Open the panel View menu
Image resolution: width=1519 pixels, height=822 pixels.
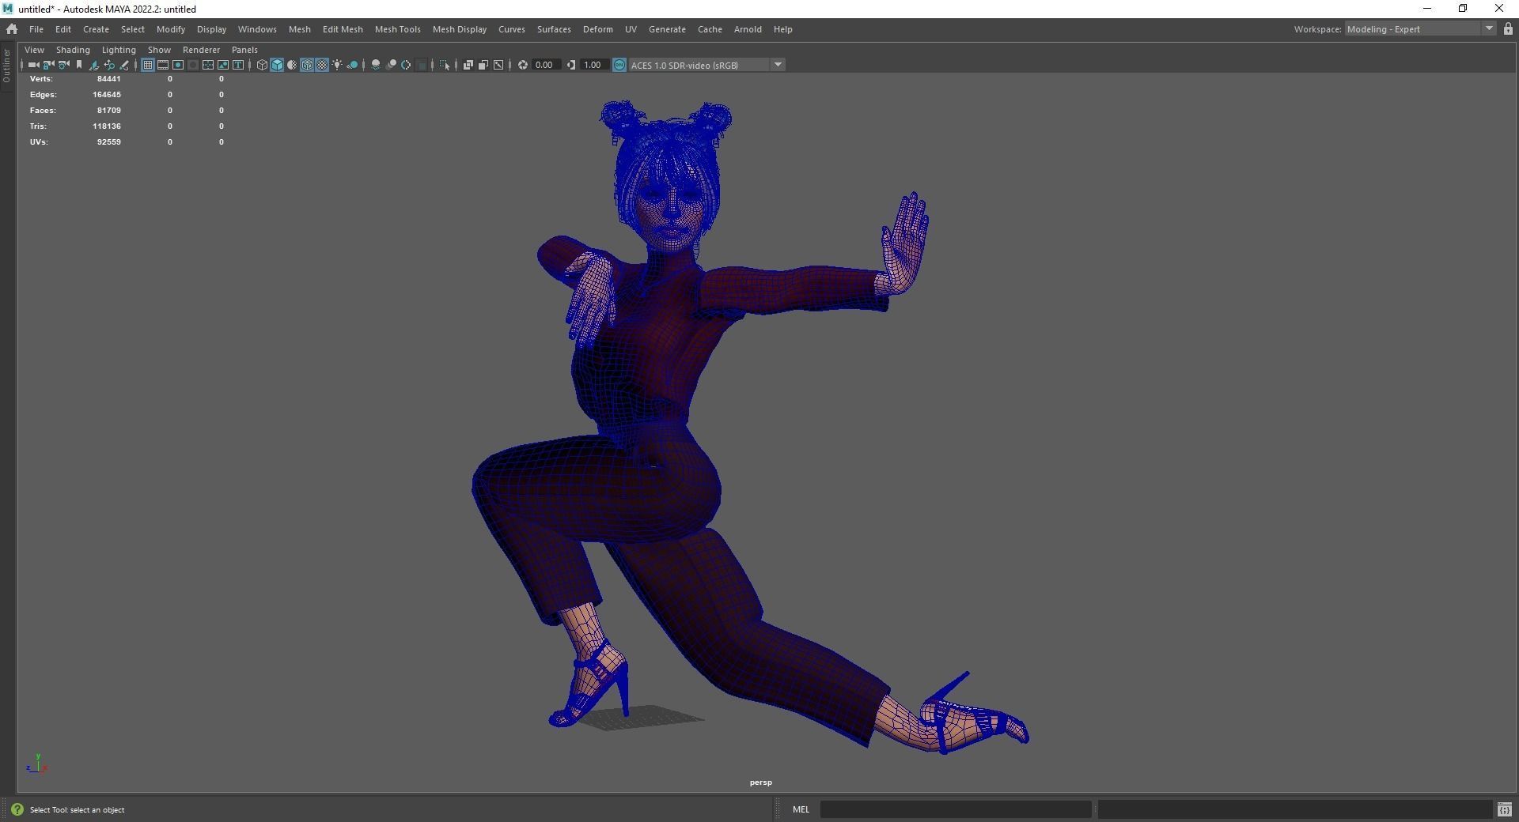coord(34,50)
